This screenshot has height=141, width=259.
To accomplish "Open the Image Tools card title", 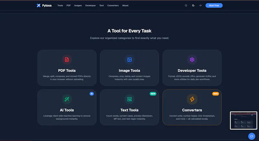I will click(129, 71).
